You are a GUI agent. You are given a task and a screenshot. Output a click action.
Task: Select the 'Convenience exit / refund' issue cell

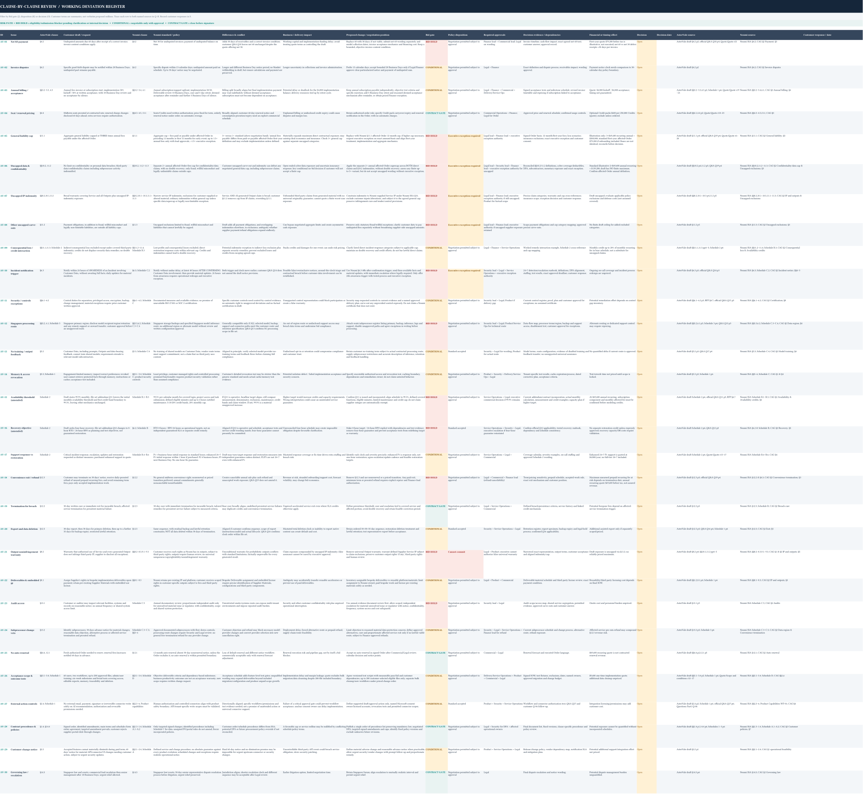(24, 489)
